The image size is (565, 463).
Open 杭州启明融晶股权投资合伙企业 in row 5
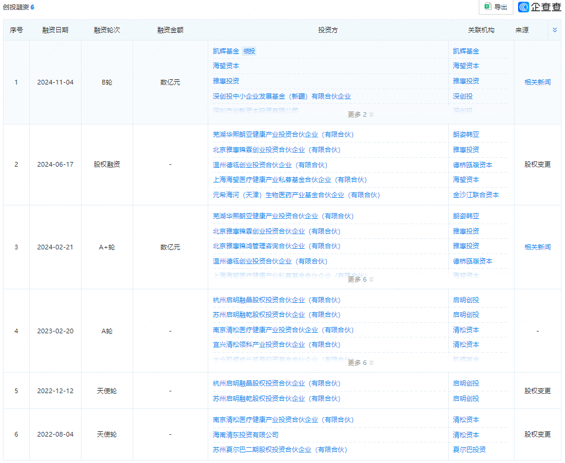tap(277, 383)
